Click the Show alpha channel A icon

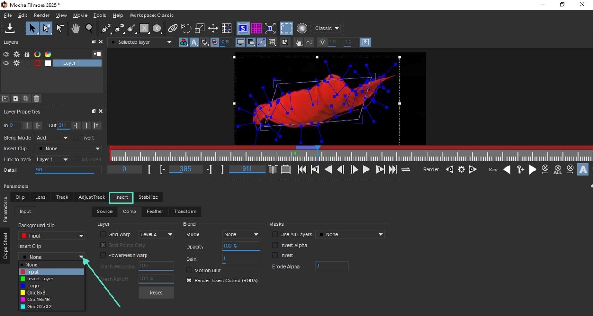click(194, 42)
